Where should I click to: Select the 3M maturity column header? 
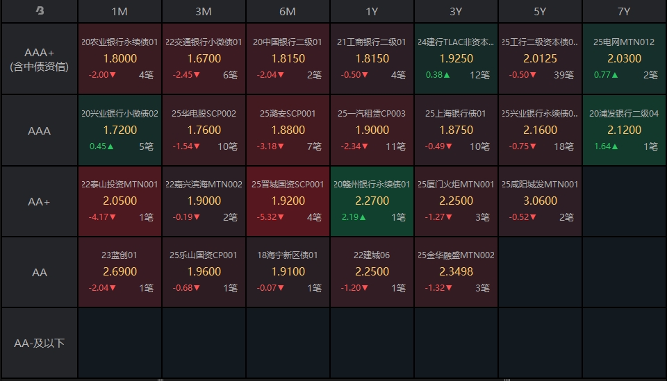204,12
